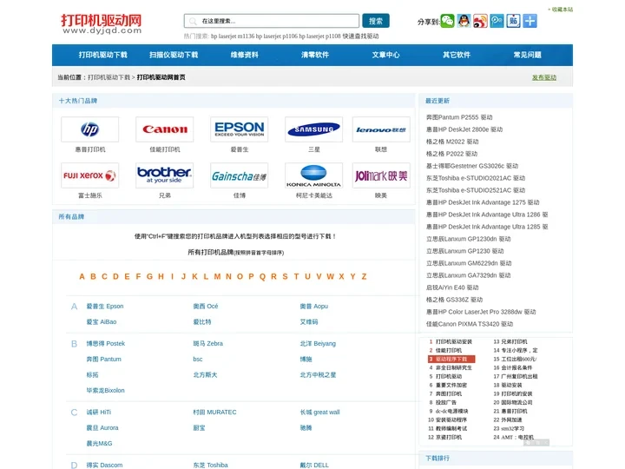This screenshot has width=625, height=469.
Task: Open brand 博思得 Postek
Action: pyautogui.click(x=106, y=343)
